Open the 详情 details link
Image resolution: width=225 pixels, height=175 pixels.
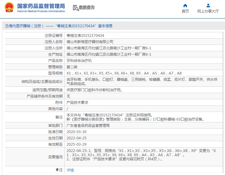pos(70,170)
